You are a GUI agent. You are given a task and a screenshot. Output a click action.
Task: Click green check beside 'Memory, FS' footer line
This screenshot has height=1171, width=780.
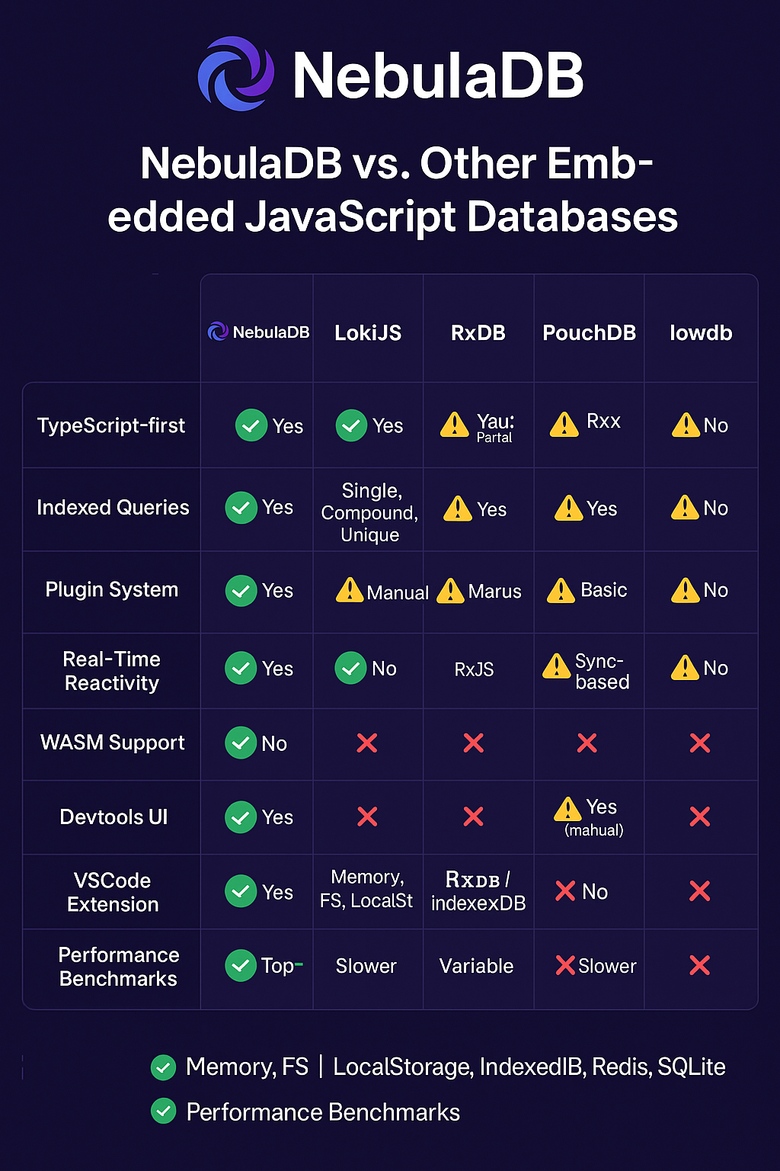[x=163, y=1067]
